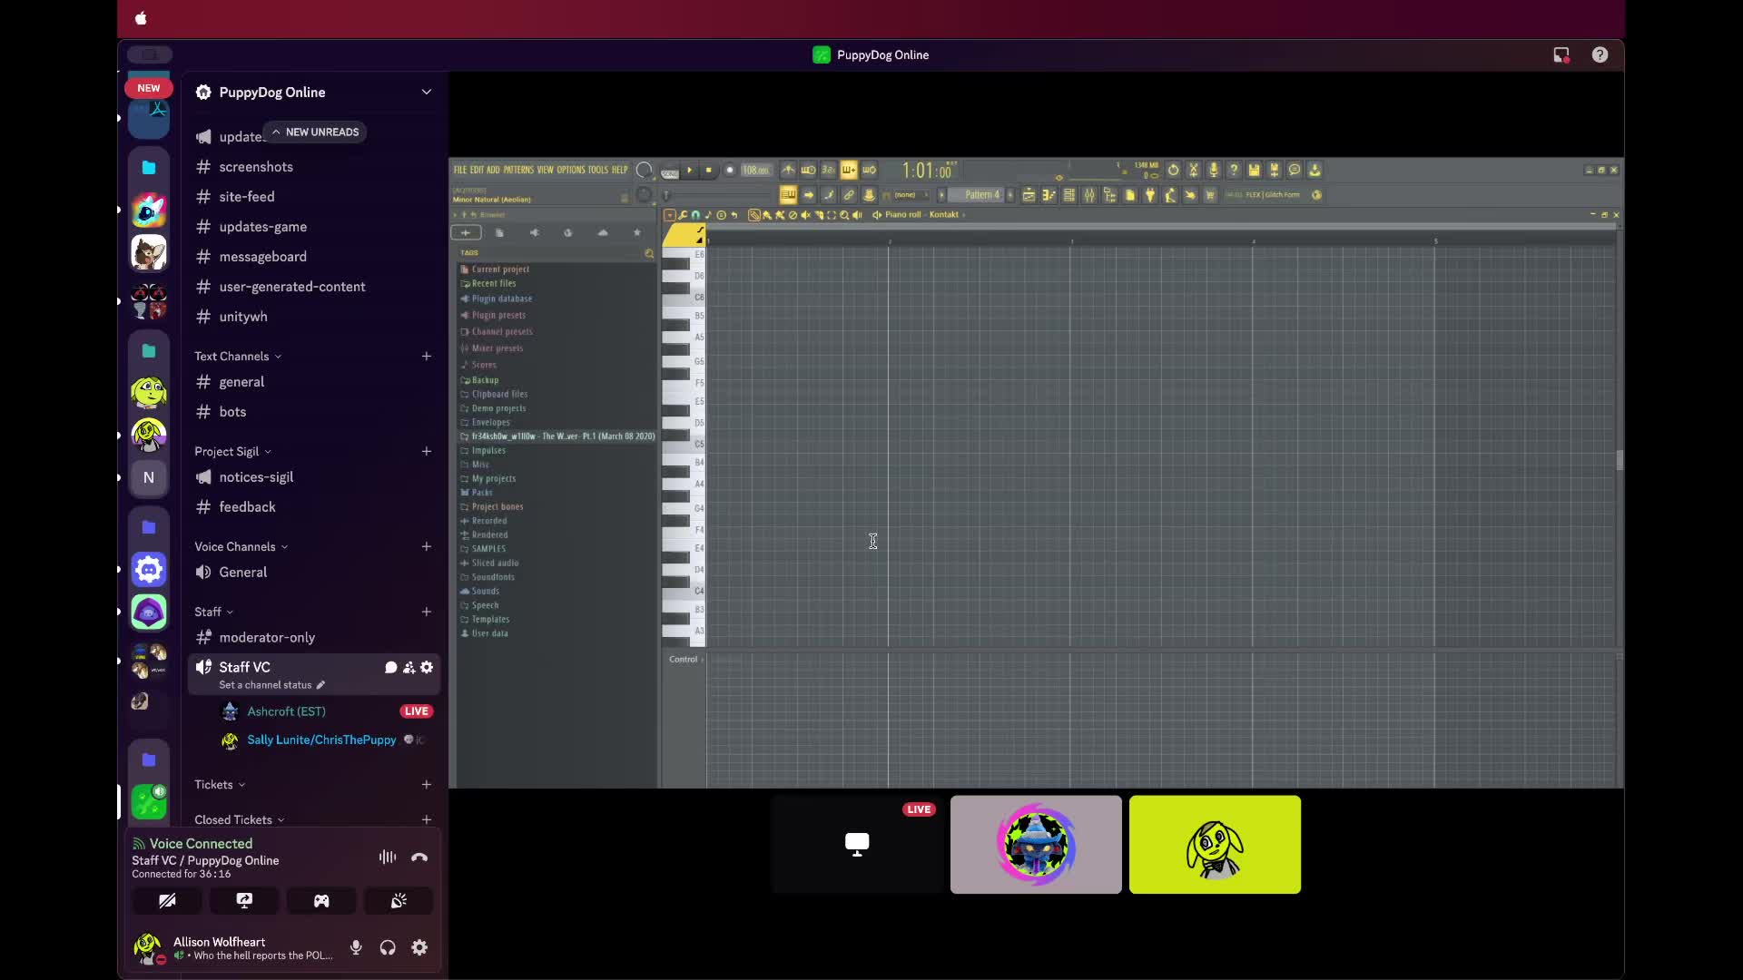Open the FL Studio mixer view

click(x=1089, y=194)
